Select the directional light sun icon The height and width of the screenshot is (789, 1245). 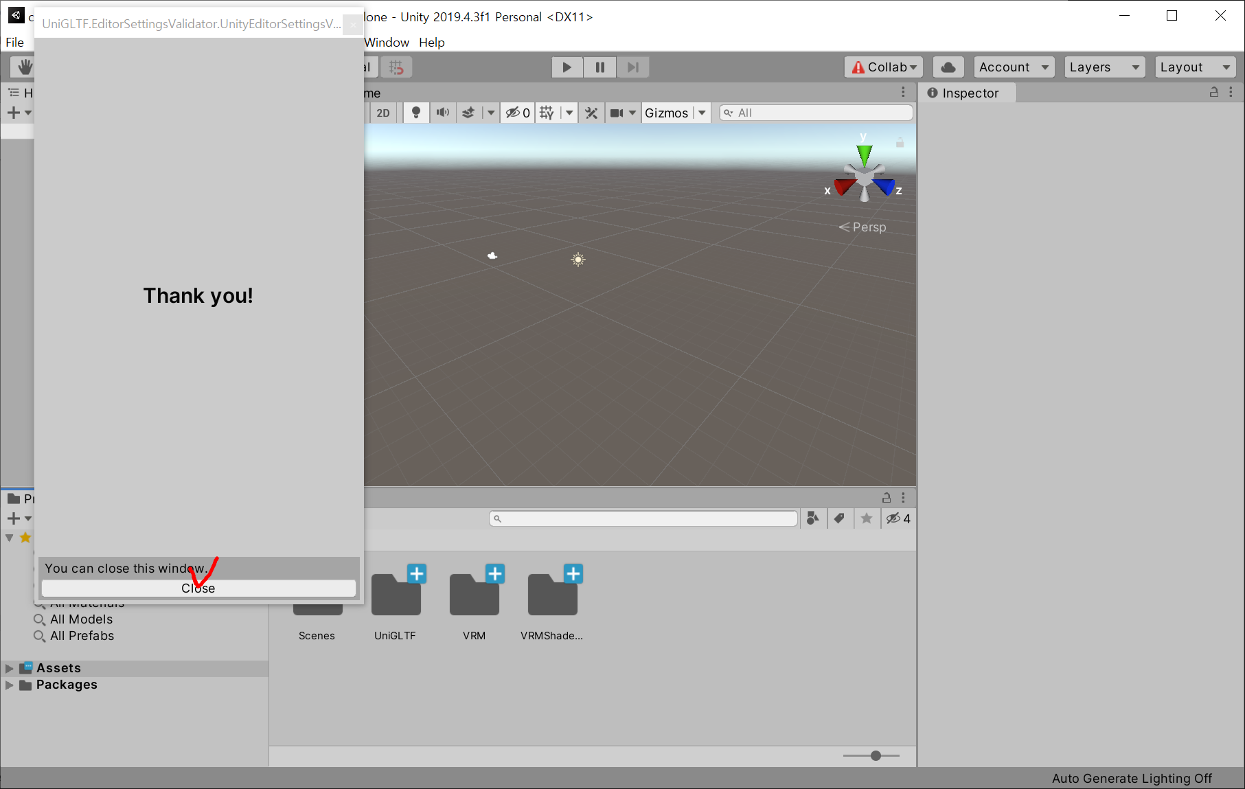tap(578, 260)
